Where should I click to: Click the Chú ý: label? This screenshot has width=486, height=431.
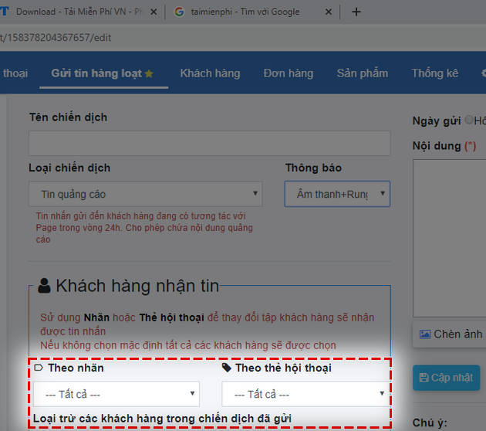pos(430,423)
